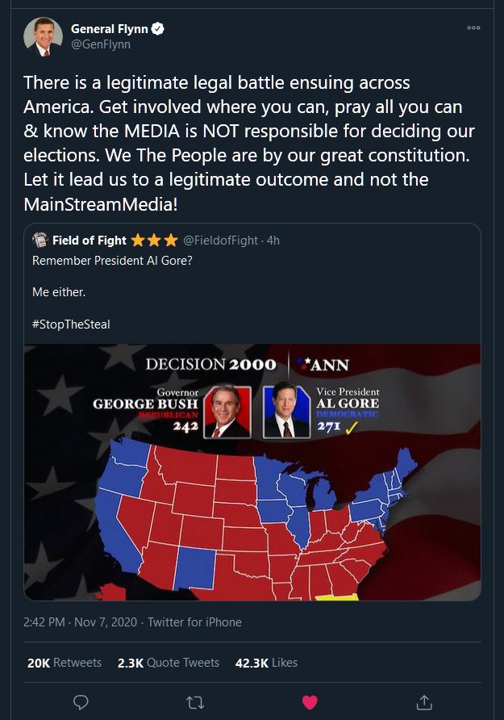
Task: Click the Twitter for iPhone source label
Action: [194, 622]
